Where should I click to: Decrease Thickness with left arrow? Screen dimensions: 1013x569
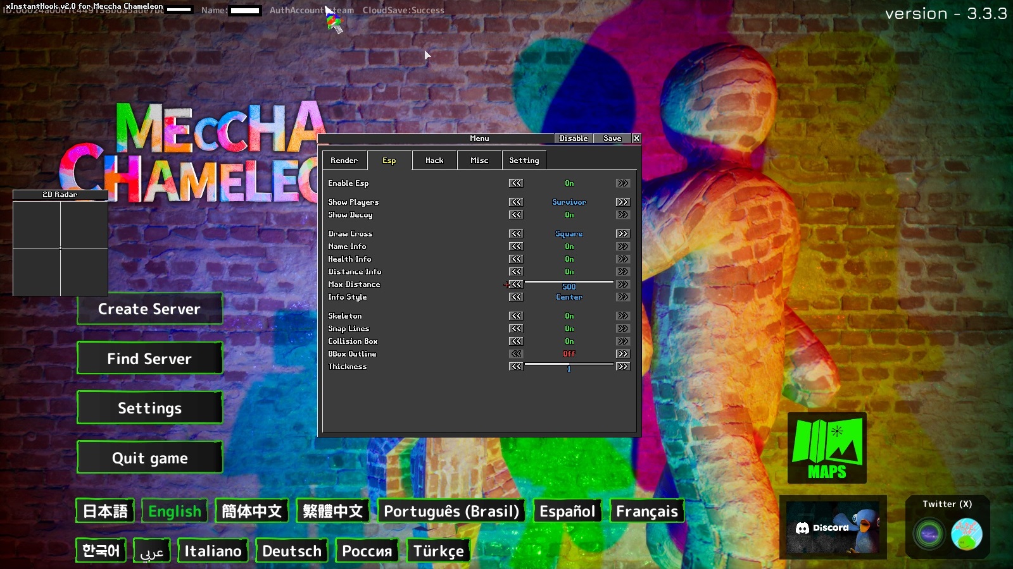click(516, 367)
